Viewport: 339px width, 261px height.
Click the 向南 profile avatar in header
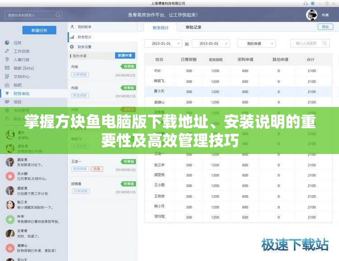311,15
